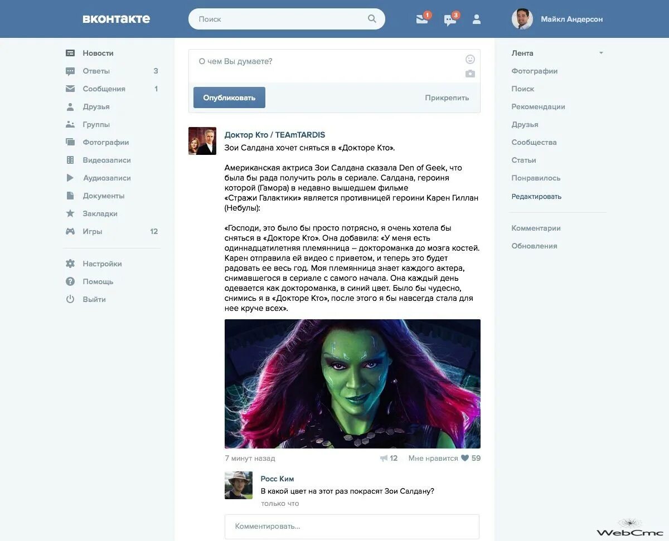Screen dimensions: 669x541
Task: Click the person silhouette icon in top bar
Action: coord(477,19)
